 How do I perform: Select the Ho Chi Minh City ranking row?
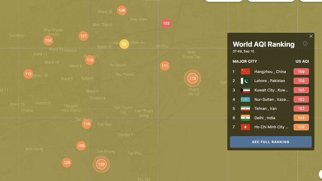(271, 127)
